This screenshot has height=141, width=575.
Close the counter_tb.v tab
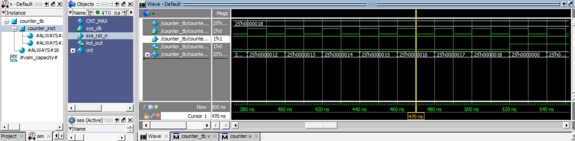(x=215, y=136)
